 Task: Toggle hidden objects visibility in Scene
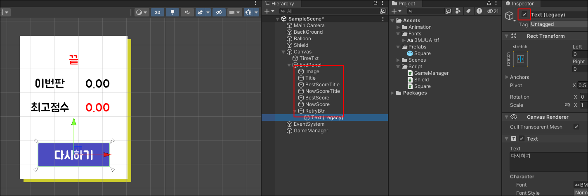point(219,12)
